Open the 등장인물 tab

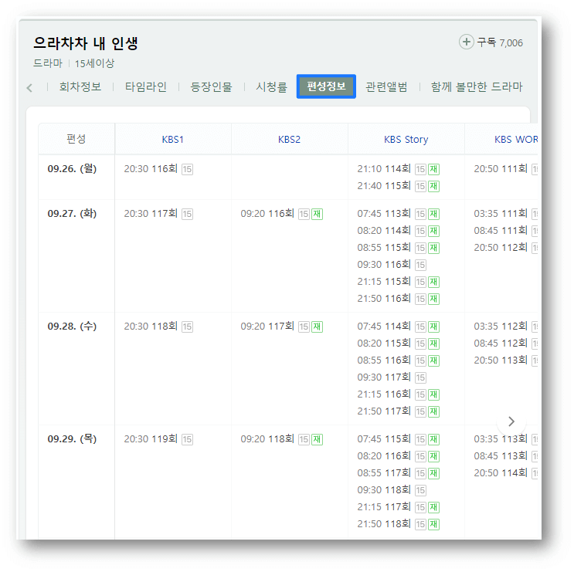click(211, 87)
